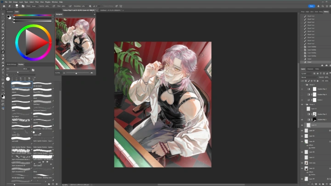Select the Horizontal Type tool

tap(3, 73)
